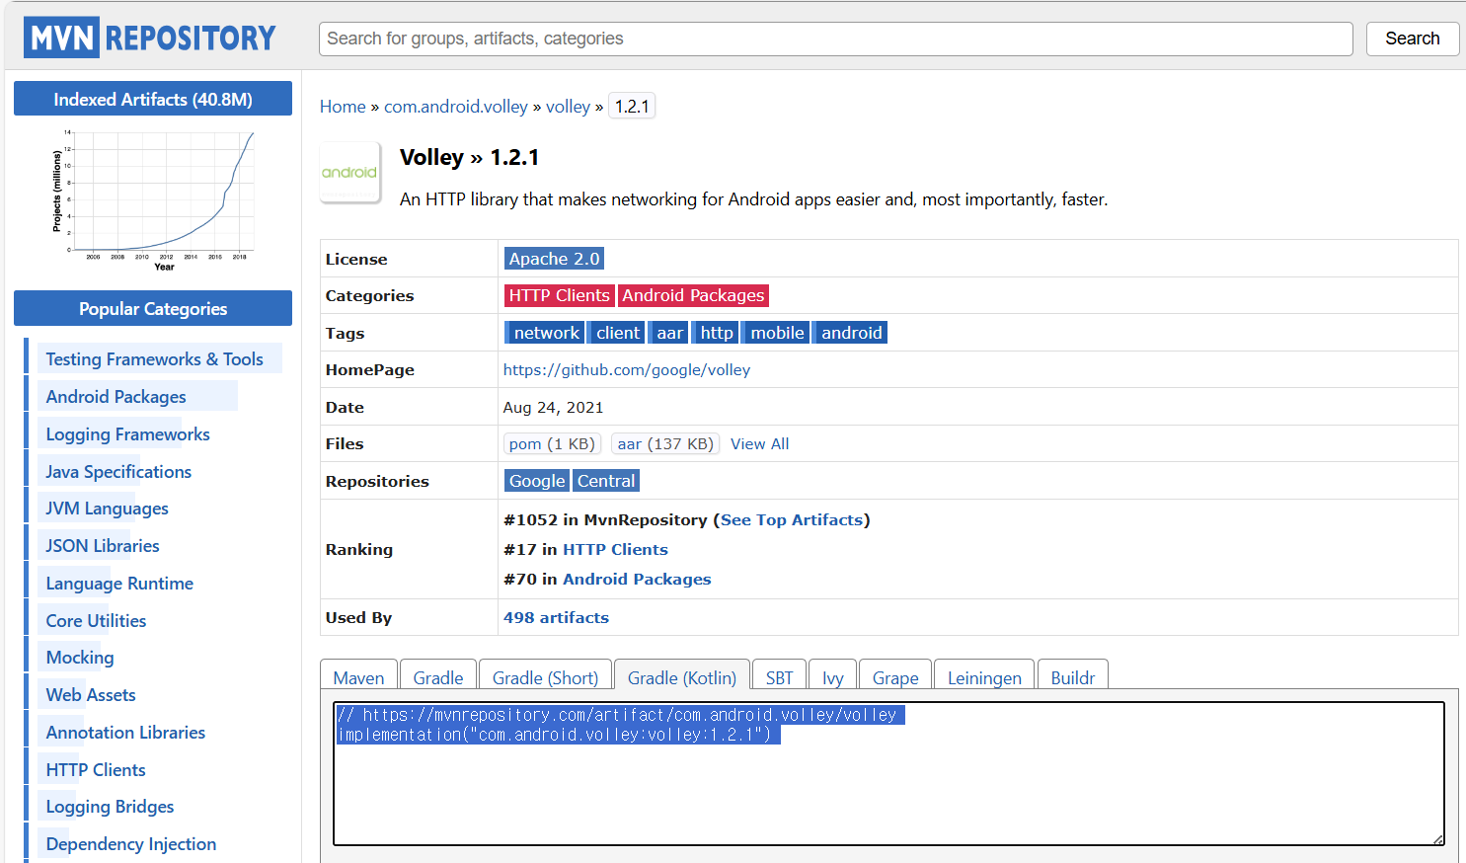Switch to the SBT tab
This screenshot has height=863, width=1466.
pyautogui.click(x=779, y=677)
